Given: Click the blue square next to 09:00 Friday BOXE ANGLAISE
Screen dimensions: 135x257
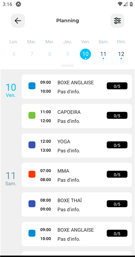Looking at the screenshot, I should pos(32,86).
